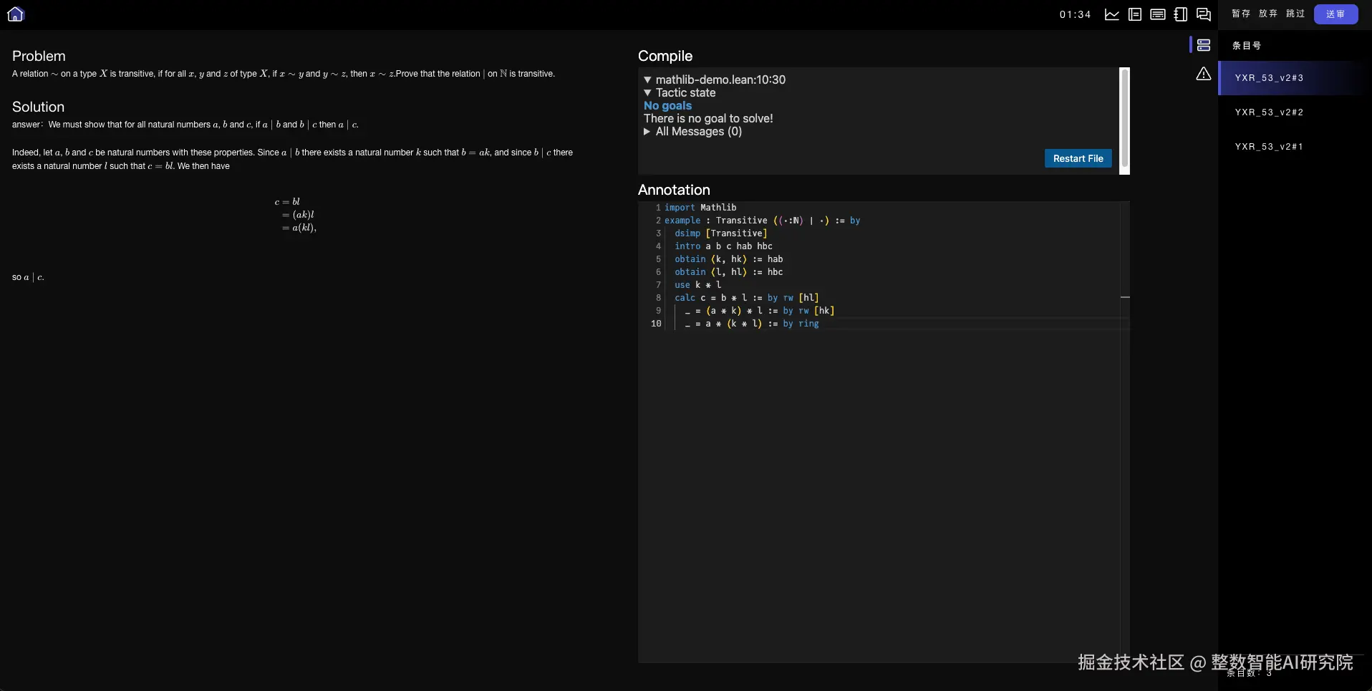The height and width of the screenshot is (691, 1372).
Task: Click the 'intro a b c hab hbc' line
Action: 723,246
